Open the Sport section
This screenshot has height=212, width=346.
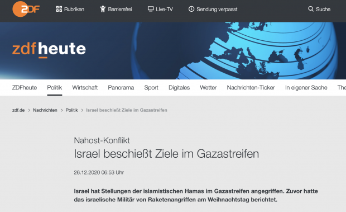151,88
